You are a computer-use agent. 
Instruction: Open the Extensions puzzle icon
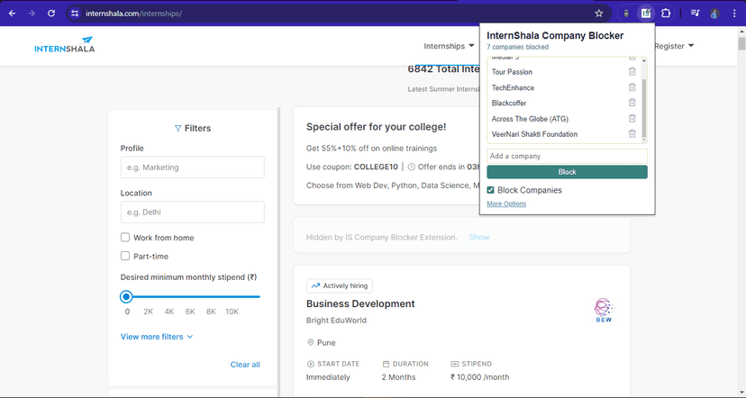666,14
